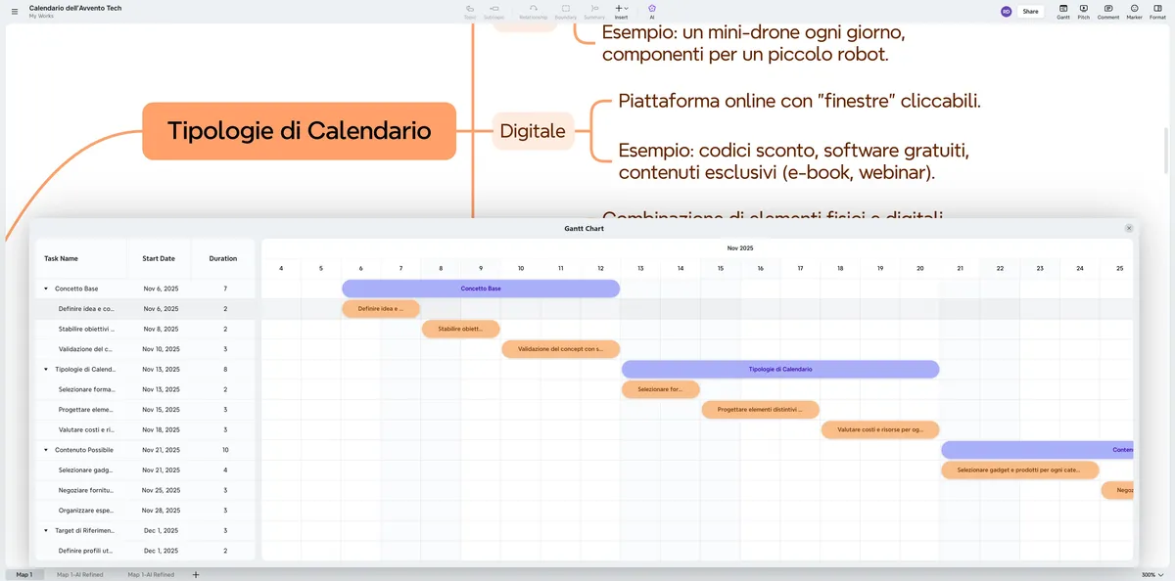Open the Format panel
The height and width of the screenshot is (581, 1175).
click(1157, 11)
